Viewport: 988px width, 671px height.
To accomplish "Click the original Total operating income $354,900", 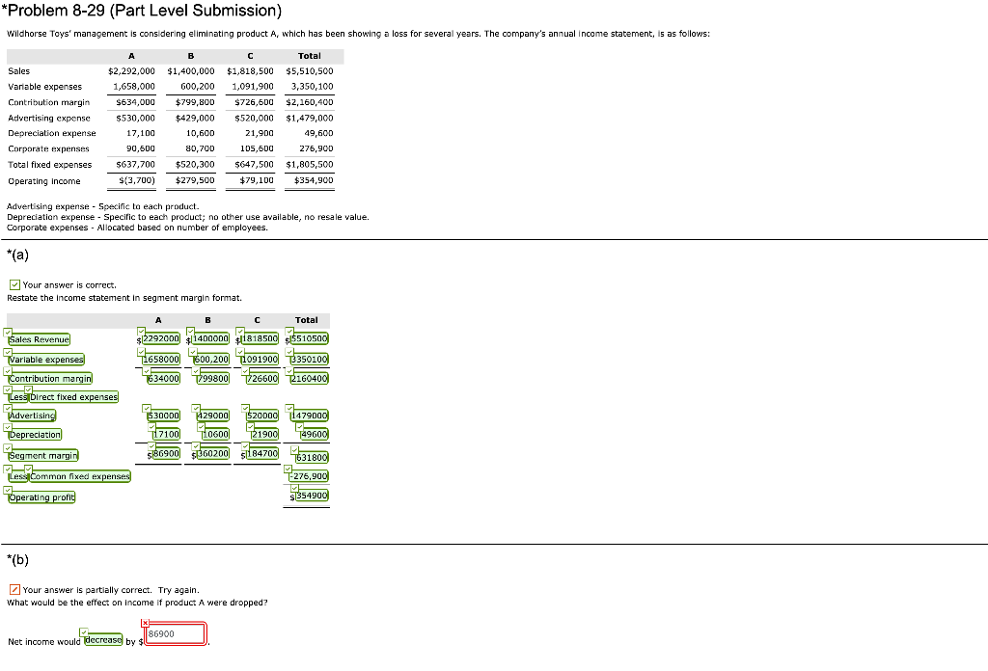I will (x=314, y=180).
